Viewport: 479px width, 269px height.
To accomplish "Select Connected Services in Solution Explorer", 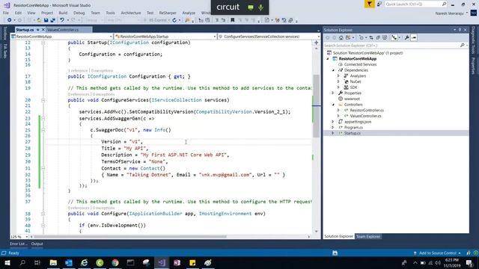I will [x=360, y=64].
